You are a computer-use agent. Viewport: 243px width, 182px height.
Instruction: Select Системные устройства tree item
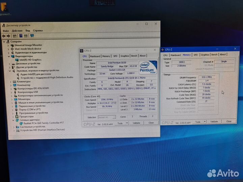click(32, 127)
